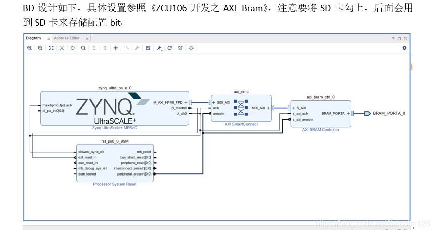Select the pl_ps_irq0[0:0] pin
Viewport: 435px width, 233px height.
(x=54, y=111)
